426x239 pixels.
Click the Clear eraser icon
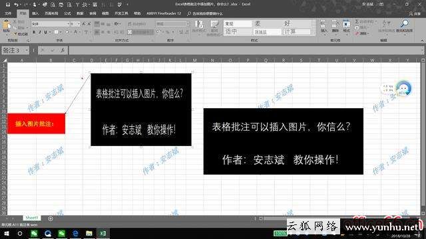point(357,34)
